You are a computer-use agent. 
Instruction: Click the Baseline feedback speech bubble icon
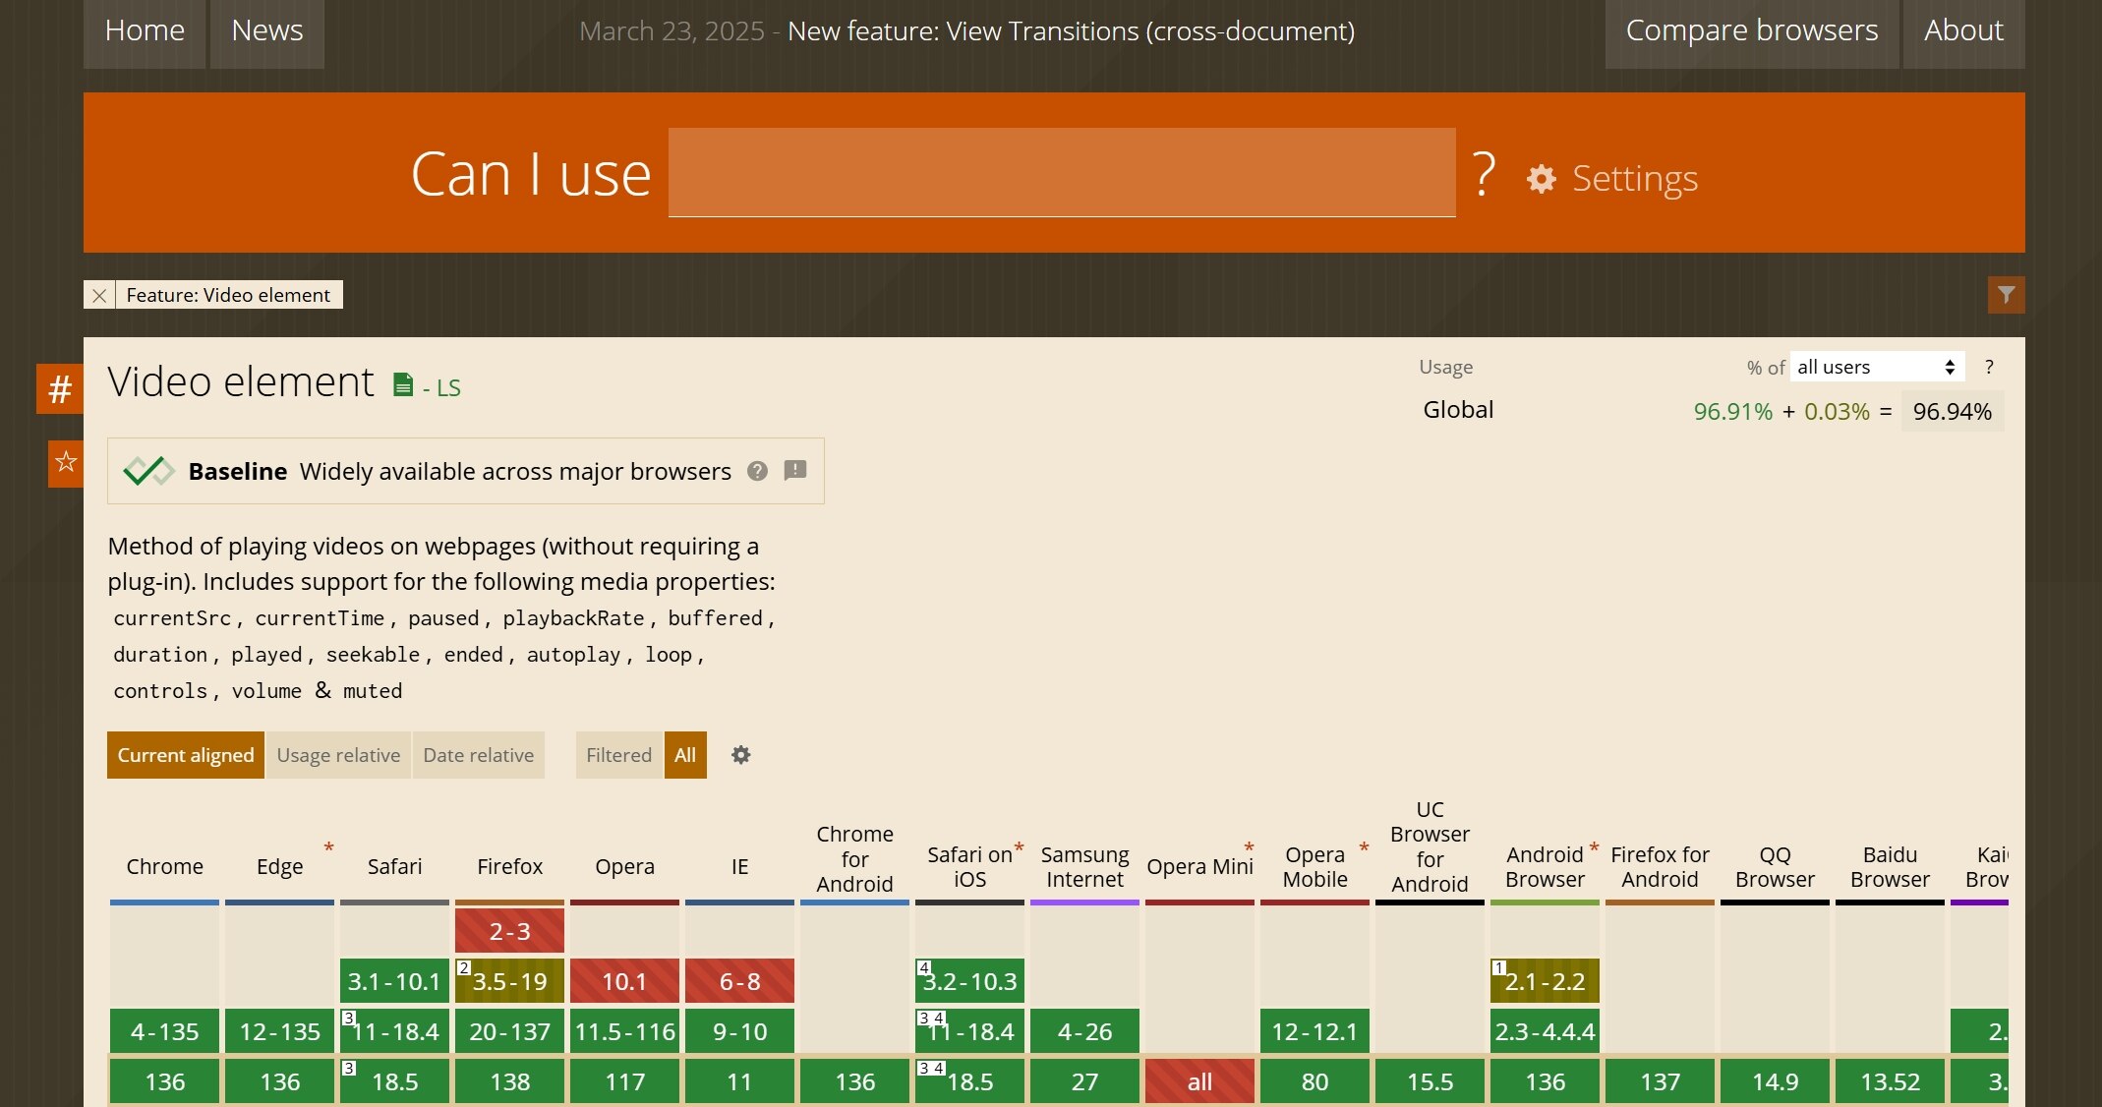(x=795, y=471)
